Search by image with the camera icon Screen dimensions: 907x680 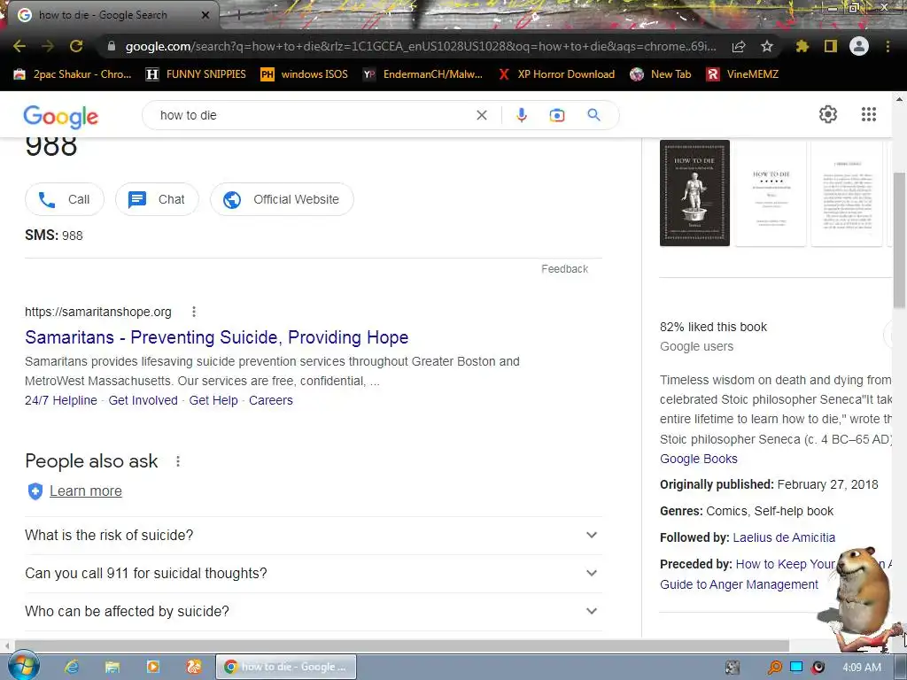[557, 115]
